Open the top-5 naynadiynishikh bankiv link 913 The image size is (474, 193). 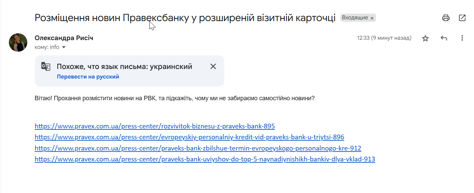(205, 159)
